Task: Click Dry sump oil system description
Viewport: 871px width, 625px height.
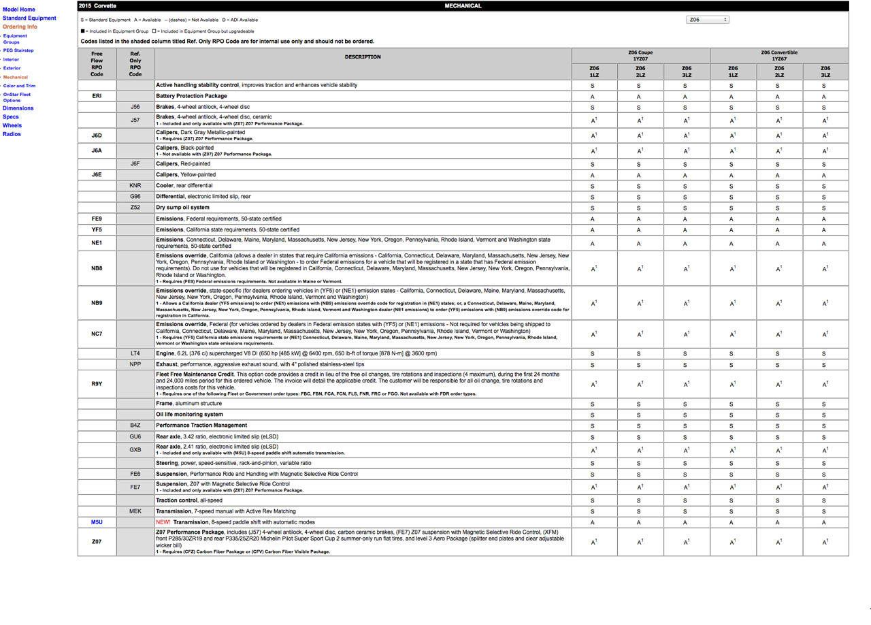Action: (x=182, y=208)
